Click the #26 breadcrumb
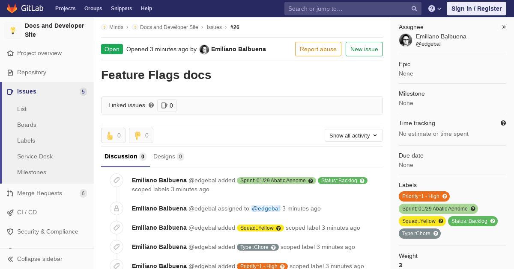Viewport: 514px width, 269px height. (235, 27)
